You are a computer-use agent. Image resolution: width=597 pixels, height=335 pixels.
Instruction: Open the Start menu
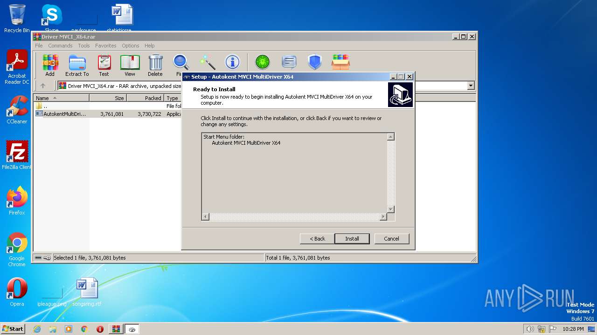point(13,328)
